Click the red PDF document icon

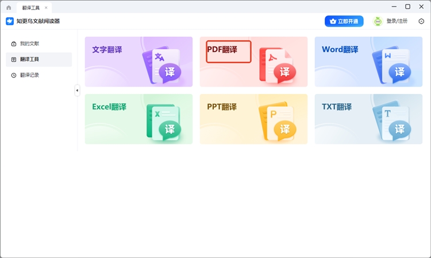coord(278,66)
